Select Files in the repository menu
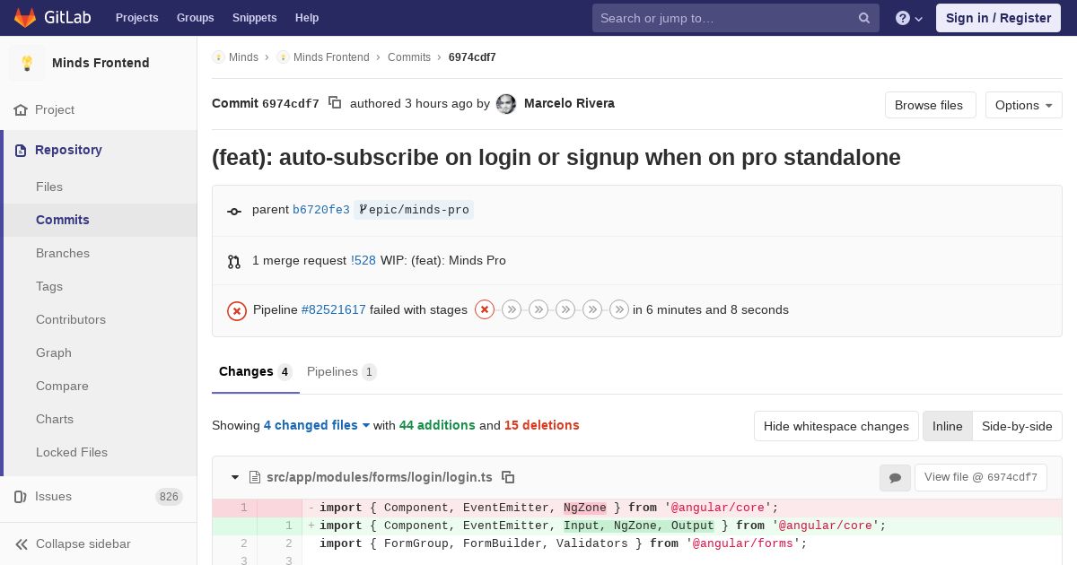Viewport: 1077px width, 565px height. coord(101,187)
